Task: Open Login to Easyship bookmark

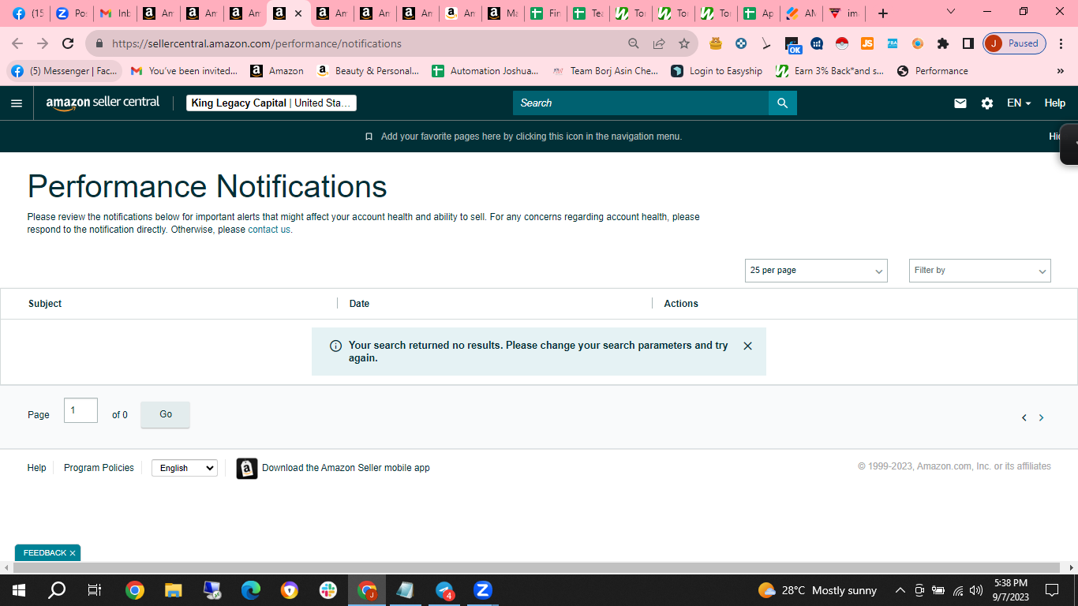Action: [x=717, y=71]
